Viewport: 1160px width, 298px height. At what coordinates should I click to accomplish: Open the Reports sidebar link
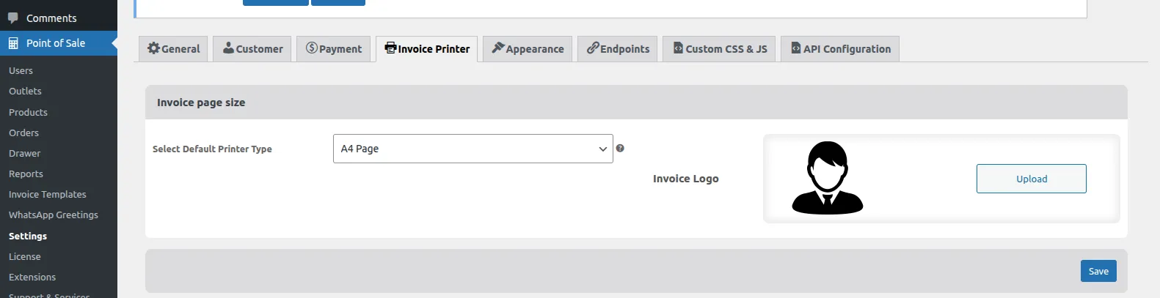[x=26, y=174]
